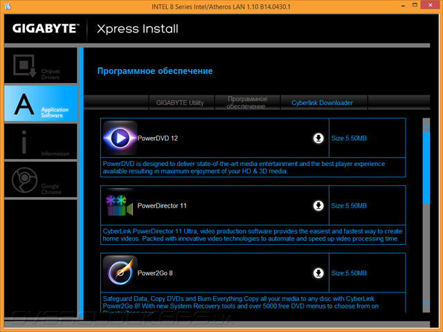Click the PowerDirector 11 title text
The width and height of the screenshot is (443, 332).
(x=162, y=206)
